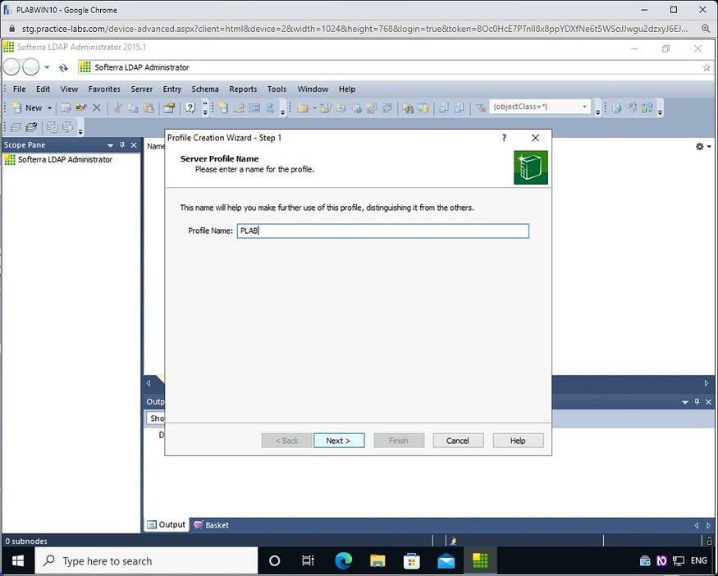
Task: Click Cancel in the Profile Creation Wizard
Action: (458, 441)
